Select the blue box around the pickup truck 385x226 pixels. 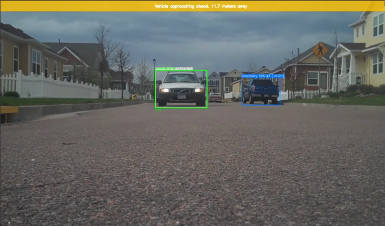click(261, 92)
